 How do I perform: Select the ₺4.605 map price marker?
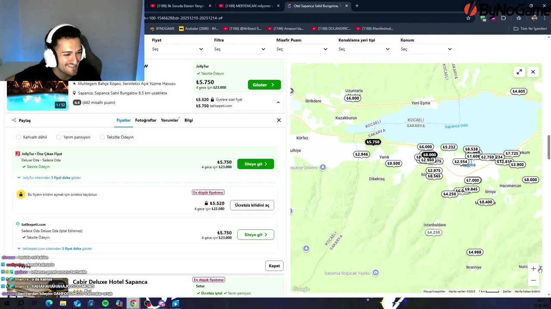[519, 91]
